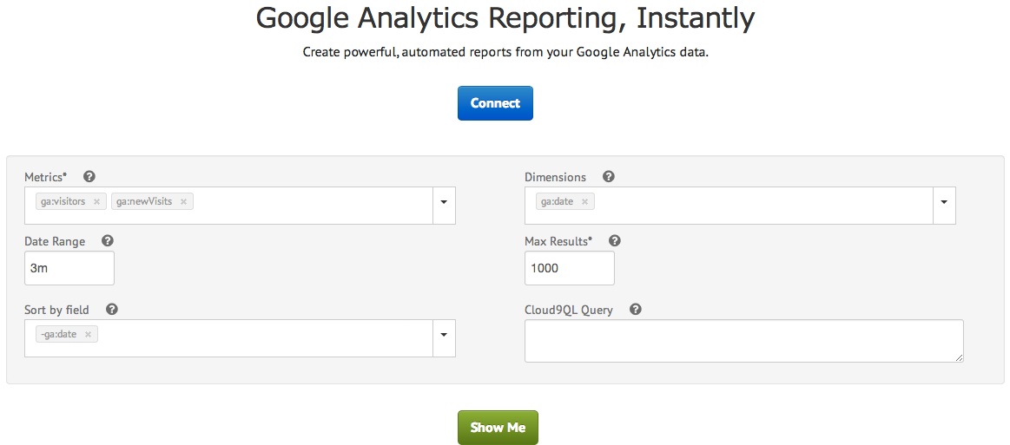Click the blue Connect button
1010x445 pixels.
point(495,103)
